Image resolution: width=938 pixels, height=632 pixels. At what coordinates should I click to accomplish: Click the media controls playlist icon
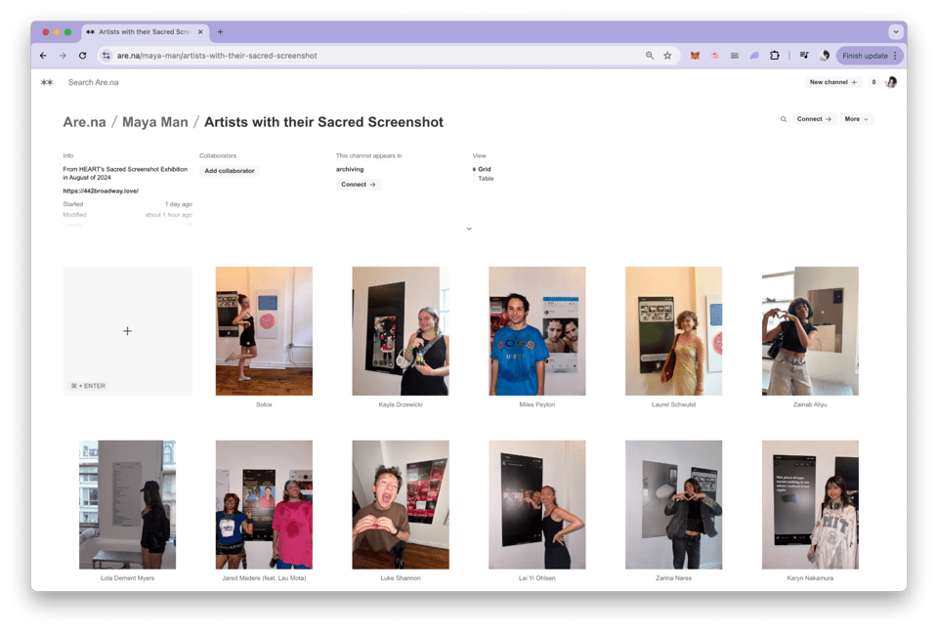804,56
